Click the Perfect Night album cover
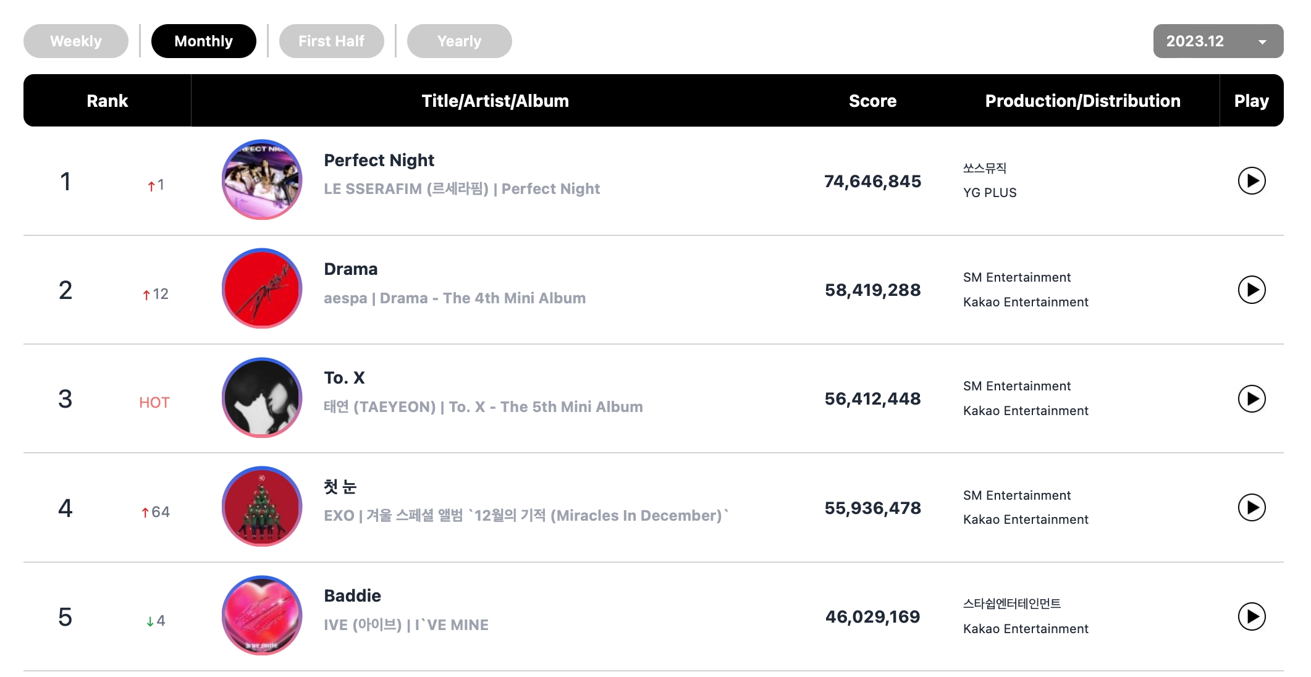The width and height of the screenshot is (1311, 677). pos(262,180)
